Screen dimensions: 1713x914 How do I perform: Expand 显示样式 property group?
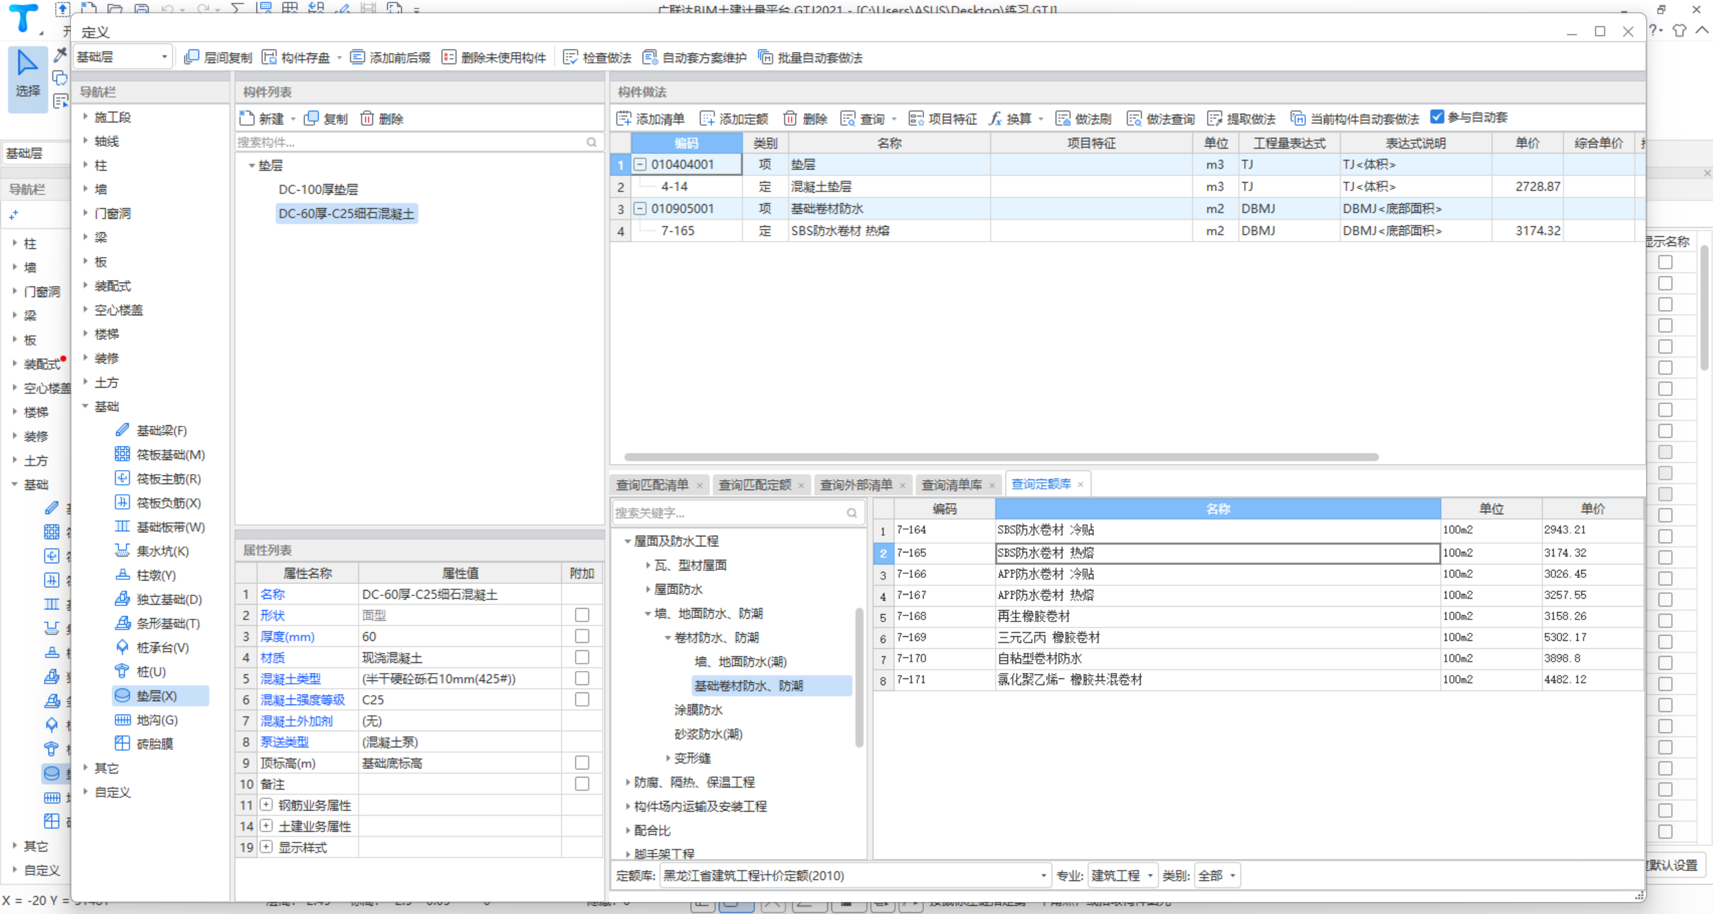tap(266, 847)
